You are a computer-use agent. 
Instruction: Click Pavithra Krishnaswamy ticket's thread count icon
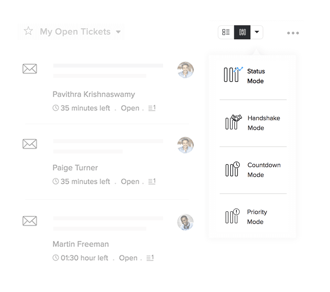click(x=152, y=108)
